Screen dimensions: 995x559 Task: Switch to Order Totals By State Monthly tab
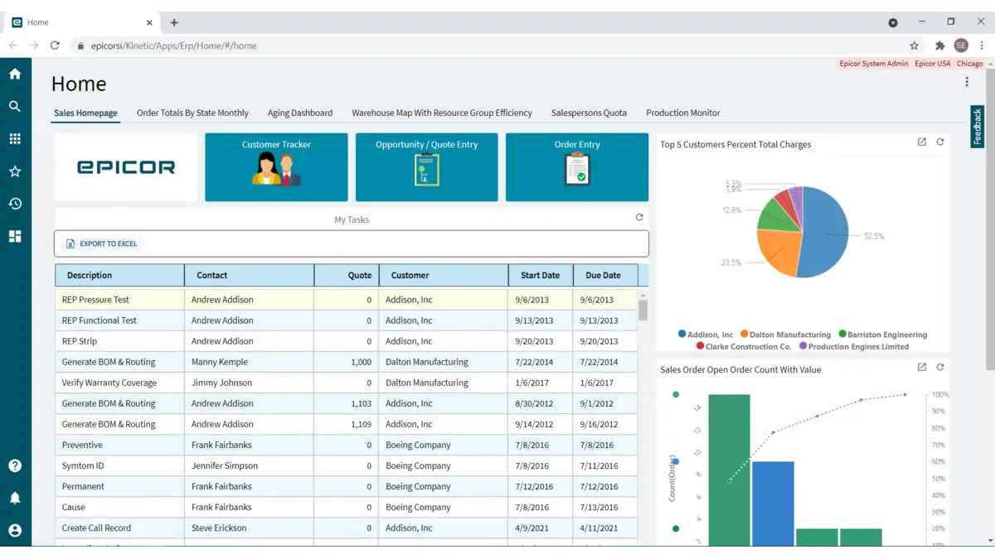(x=192, y=113)
